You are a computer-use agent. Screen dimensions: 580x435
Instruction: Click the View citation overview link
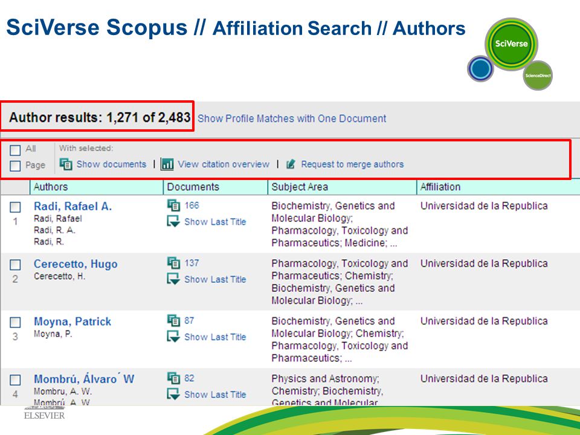pyautogui.click(x=224, y=164)
